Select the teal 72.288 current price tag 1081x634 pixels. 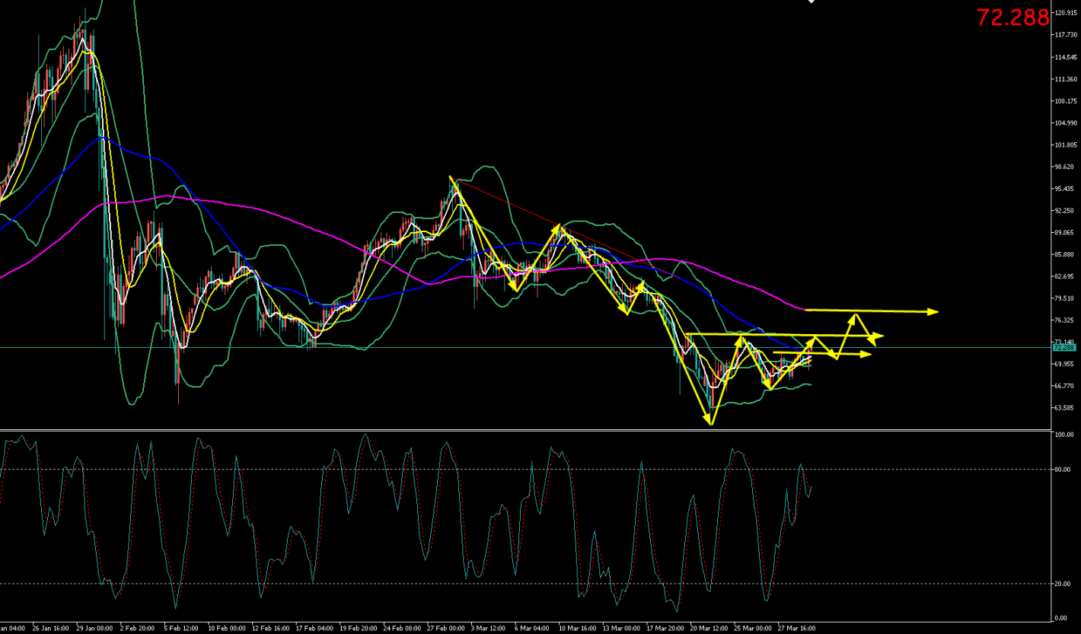(x=1063, y=347)
